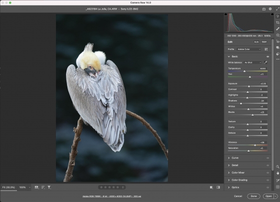The width and height of the screenshot is (280, 202).
Task: Select the Crop tool in right toolbar
Action: 277,22
